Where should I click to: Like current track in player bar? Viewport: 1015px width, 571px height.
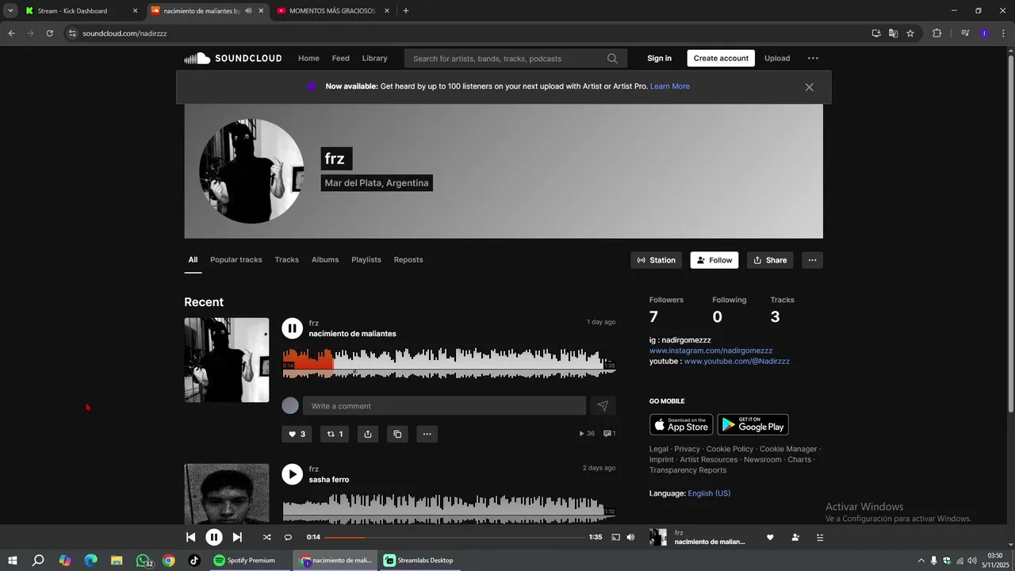(769, 537)
